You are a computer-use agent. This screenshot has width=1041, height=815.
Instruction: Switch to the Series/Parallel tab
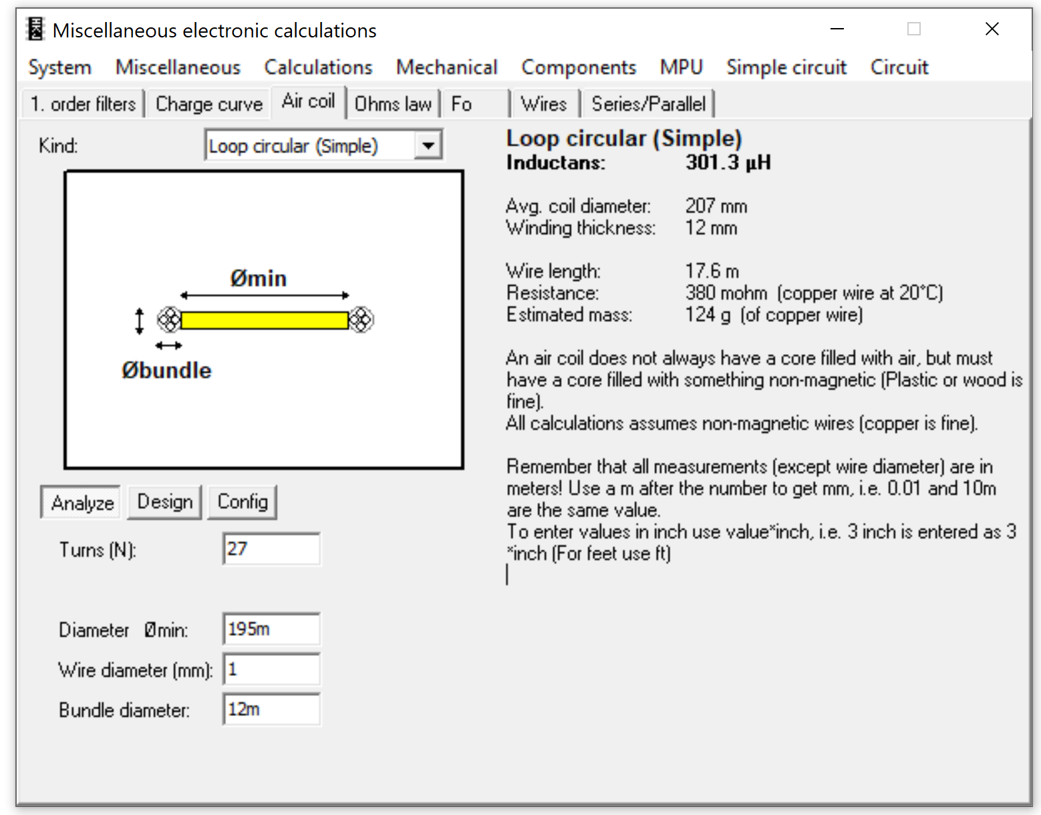[x=648, y=104]
